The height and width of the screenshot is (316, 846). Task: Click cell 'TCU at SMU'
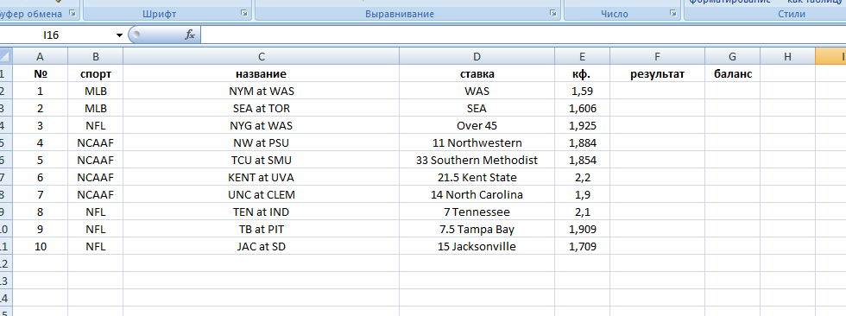click(x=261, y=160)
